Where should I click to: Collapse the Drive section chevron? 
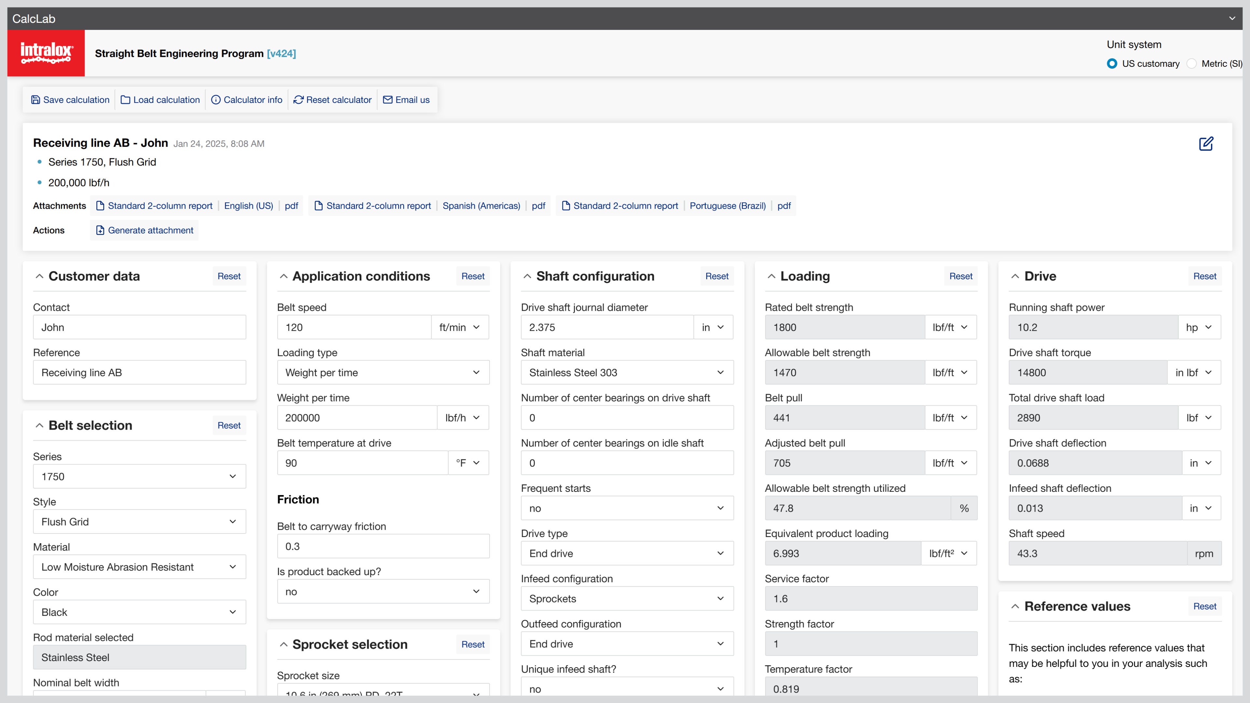1015,276
